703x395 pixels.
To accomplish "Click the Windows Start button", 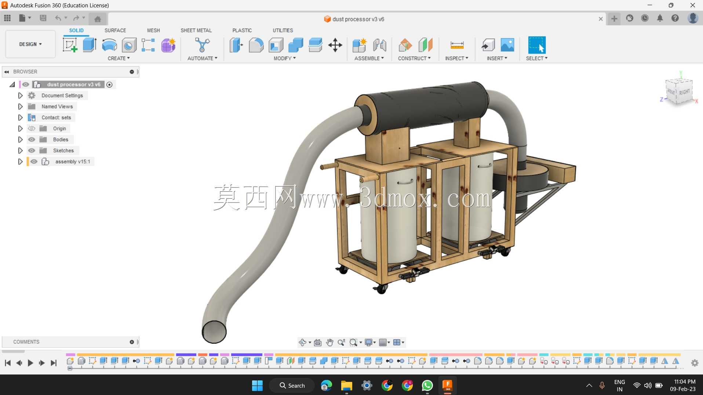I will tap(257, 385).
